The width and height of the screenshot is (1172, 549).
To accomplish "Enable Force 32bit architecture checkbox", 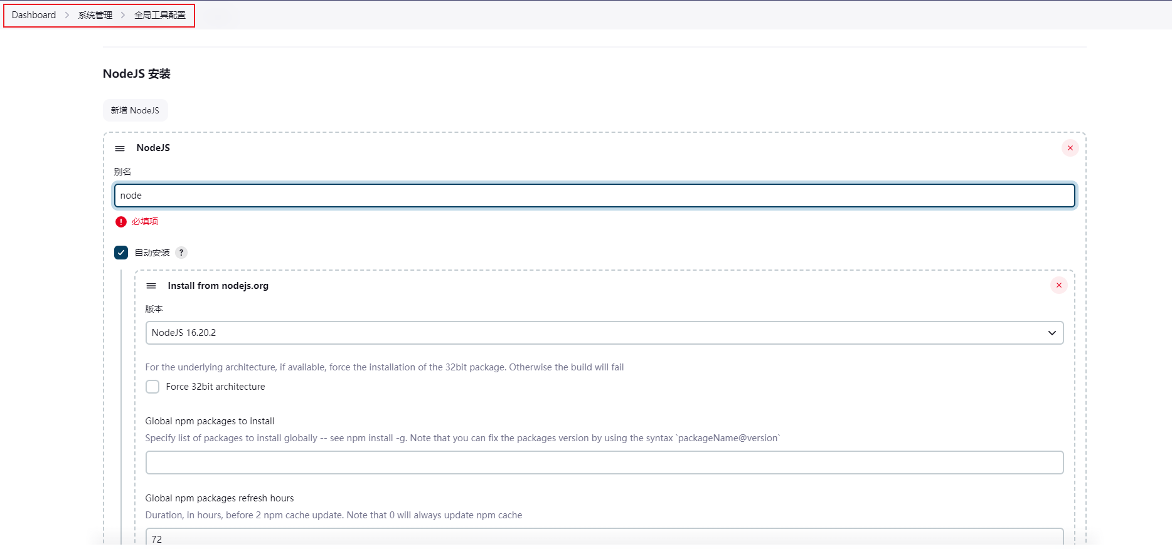I will pyautogui.click(x=152, y=387).
